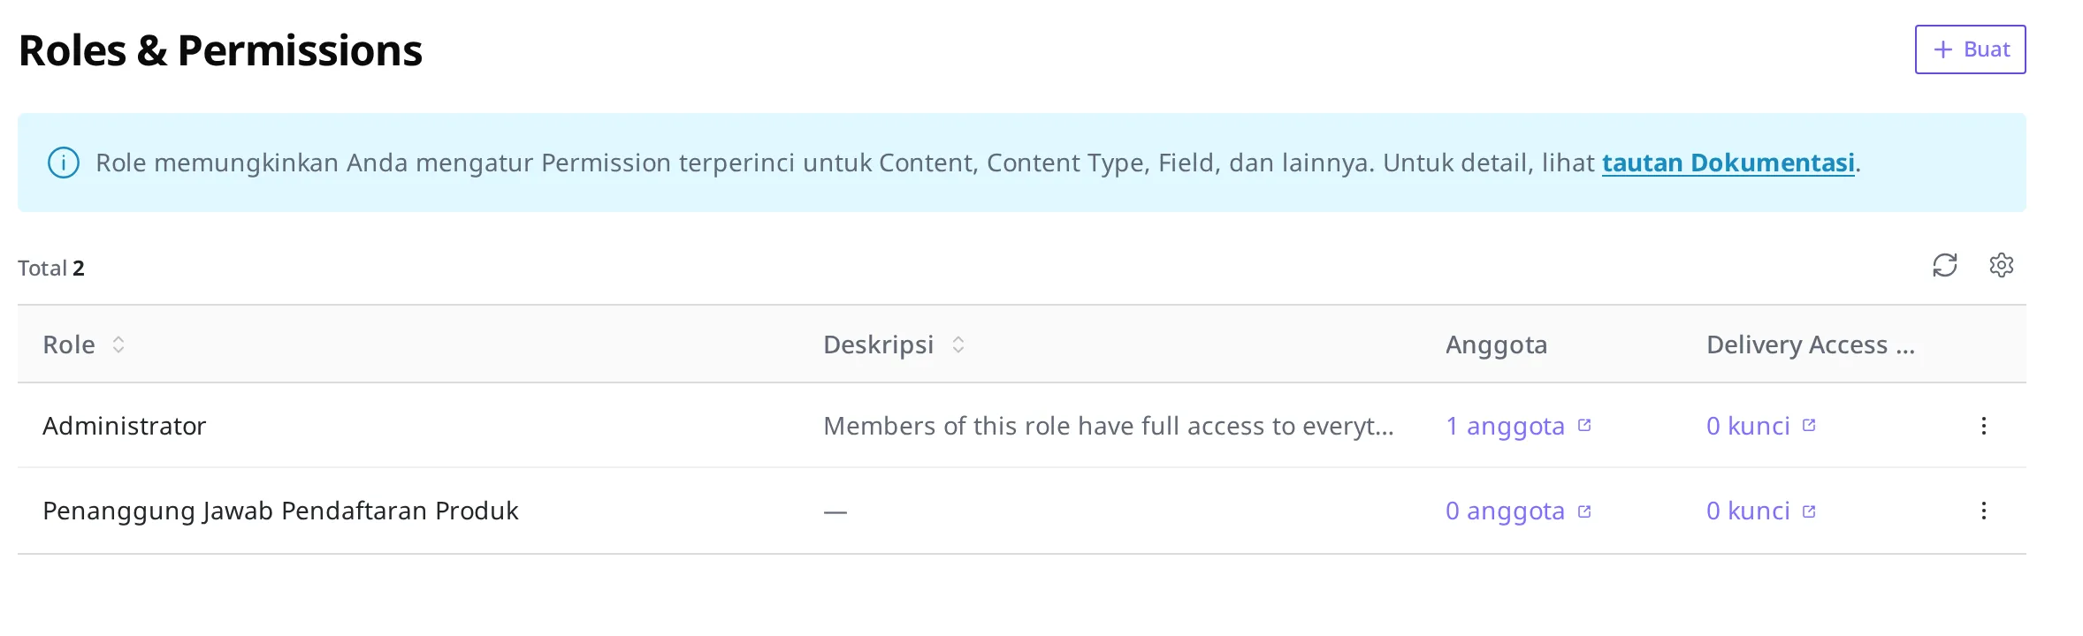The height and width of the screenshot is (636, 2083).
Task: Open the 1 anggota link
Action: [1505, 426]
